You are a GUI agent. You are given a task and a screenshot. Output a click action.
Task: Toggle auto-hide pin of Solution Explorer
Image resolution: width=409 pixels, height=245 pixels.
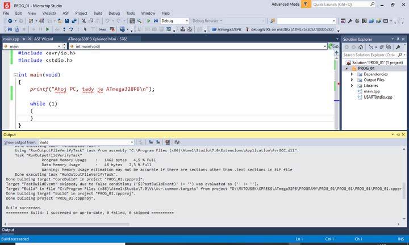(x=398, y=39)
